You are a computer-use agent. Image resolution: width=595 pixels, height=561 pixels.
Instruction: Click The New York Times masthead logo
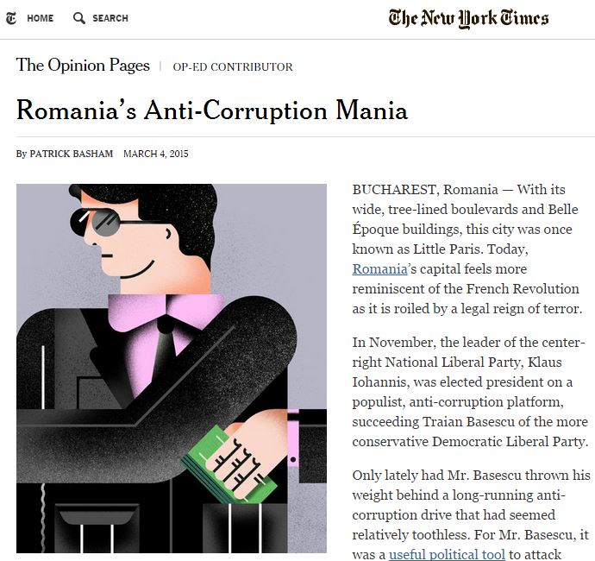pyautogui.click(x=468, y=18)
